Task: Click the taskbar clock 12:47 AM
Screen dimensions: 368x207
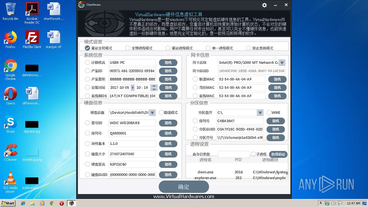Action: pyautogui.click(x=353, y=203)
